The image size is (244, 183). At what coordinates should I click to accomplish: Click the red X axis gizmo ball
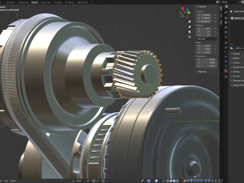182,8
